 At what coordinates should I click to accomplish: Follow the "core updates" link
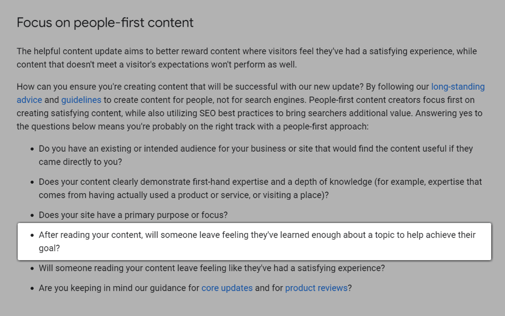tap(227, 288)
